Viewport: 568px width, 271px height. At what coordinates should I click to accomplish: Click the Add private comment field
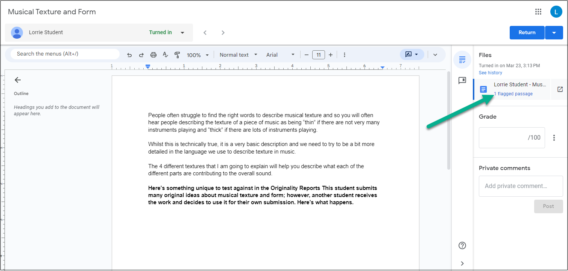coord(521,186)
